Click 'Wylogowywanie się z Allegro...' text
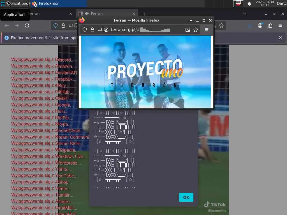Image resolution: width=287 pixels, height=215 pixels. click(42, 201)
